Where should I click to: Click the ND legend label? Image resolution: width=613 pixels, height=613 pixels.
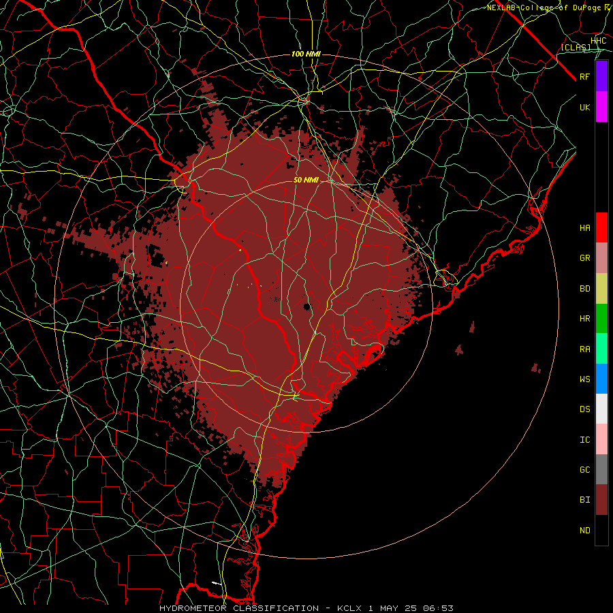click(x=585, y=531)
